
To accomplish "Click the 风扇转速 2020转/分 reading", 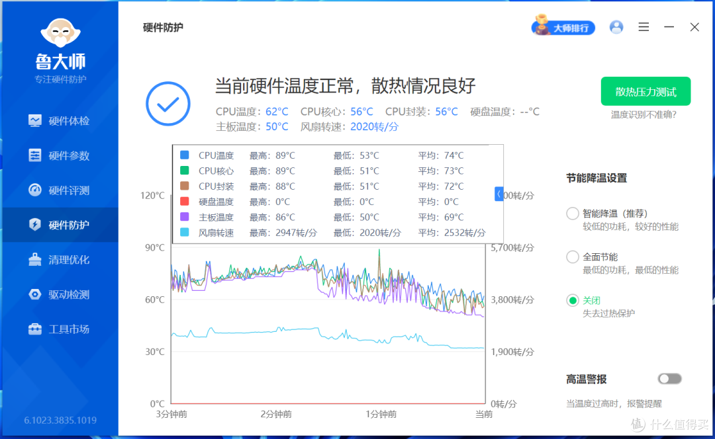I will click(350, 126).
